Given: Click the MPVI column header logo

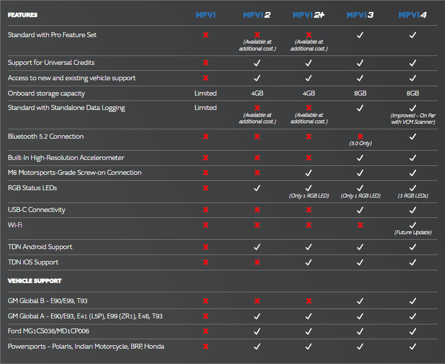Looking at the screenshot, I should pos(205,15).
